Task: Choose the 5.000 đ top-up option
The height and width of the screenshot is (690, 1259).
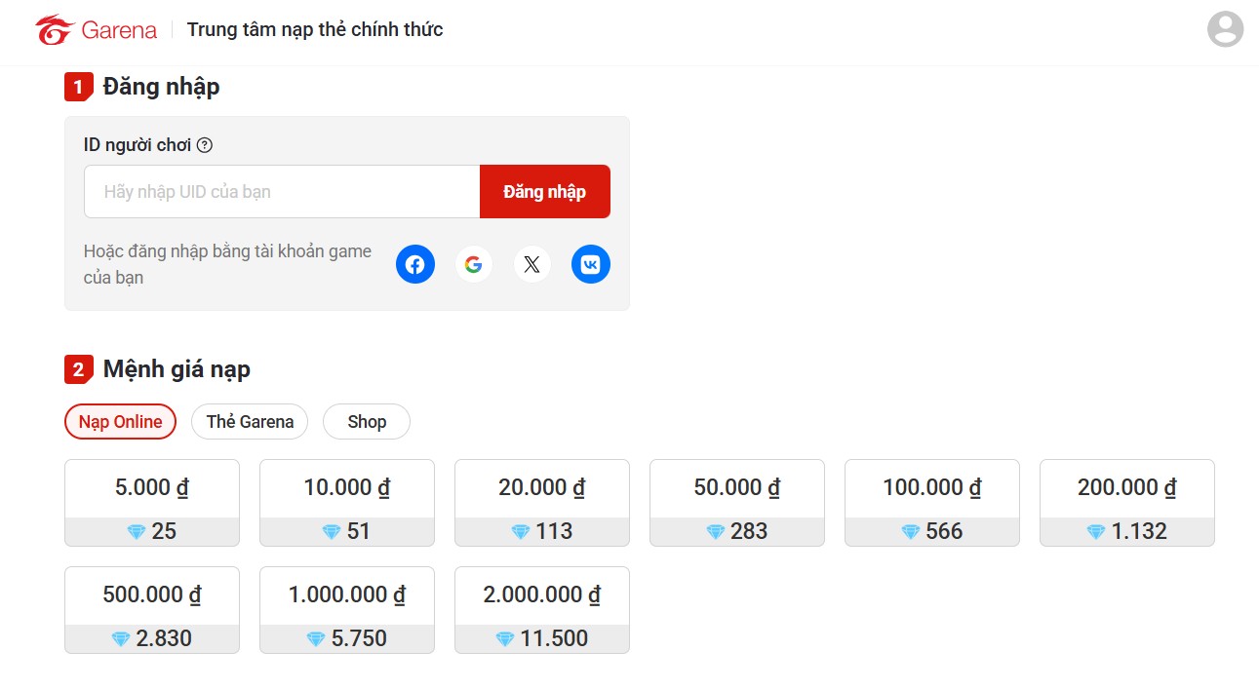Action: pos(152,503)
